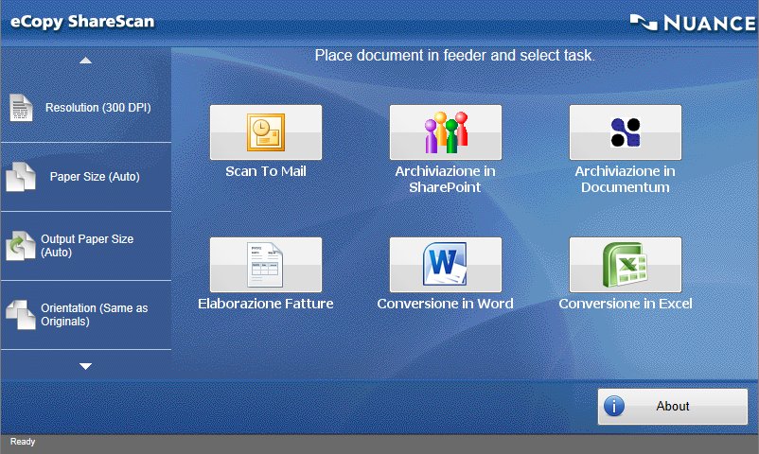Change Paper Size (Auto) setting

coord(86,177)
